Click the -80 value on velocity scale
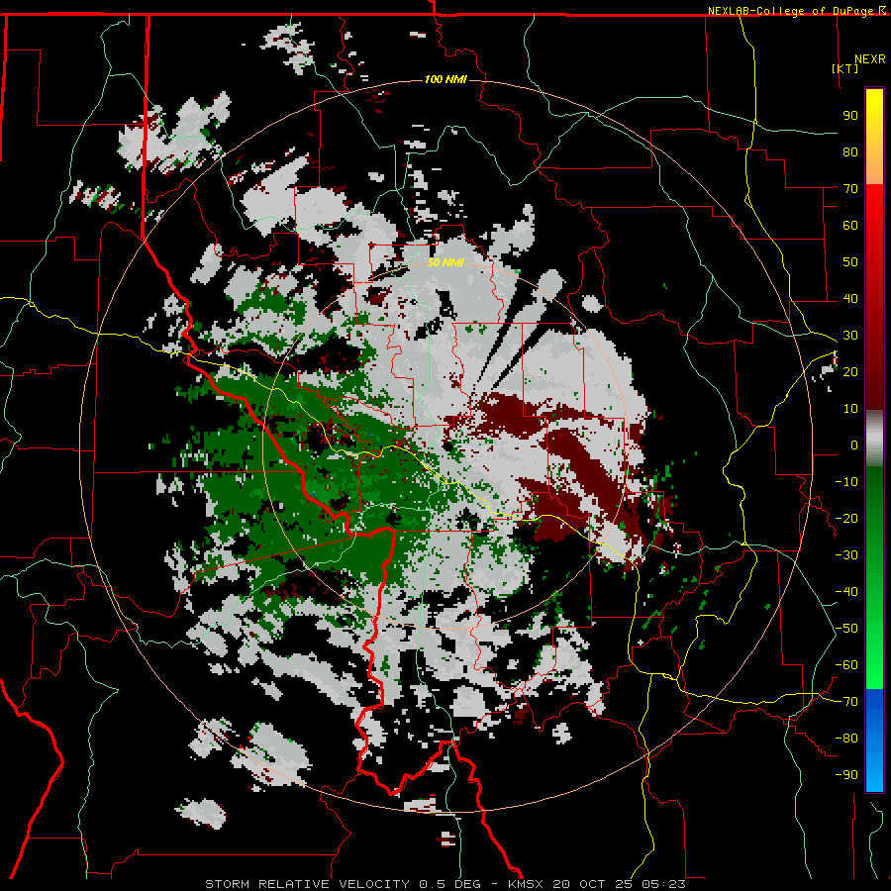 pos(846,739)
